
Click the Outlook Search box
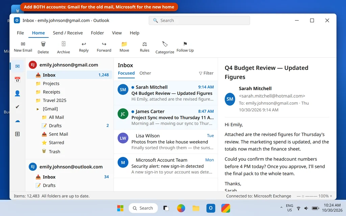click(199, 20)
